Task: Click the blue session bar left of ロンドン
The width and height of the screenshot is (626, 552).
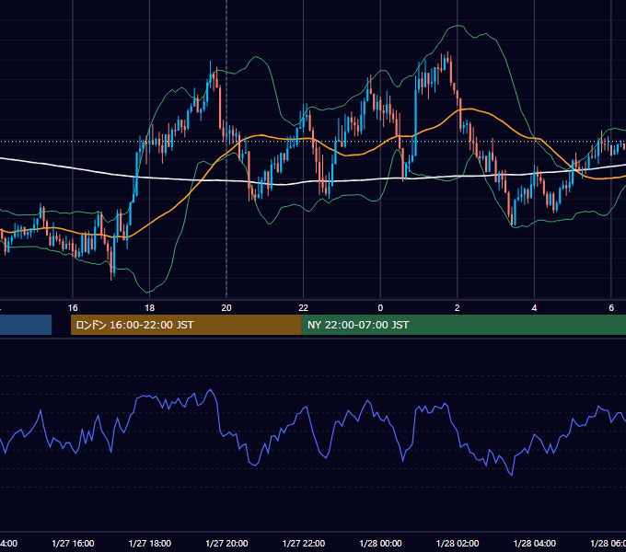Action: point(26,325)
